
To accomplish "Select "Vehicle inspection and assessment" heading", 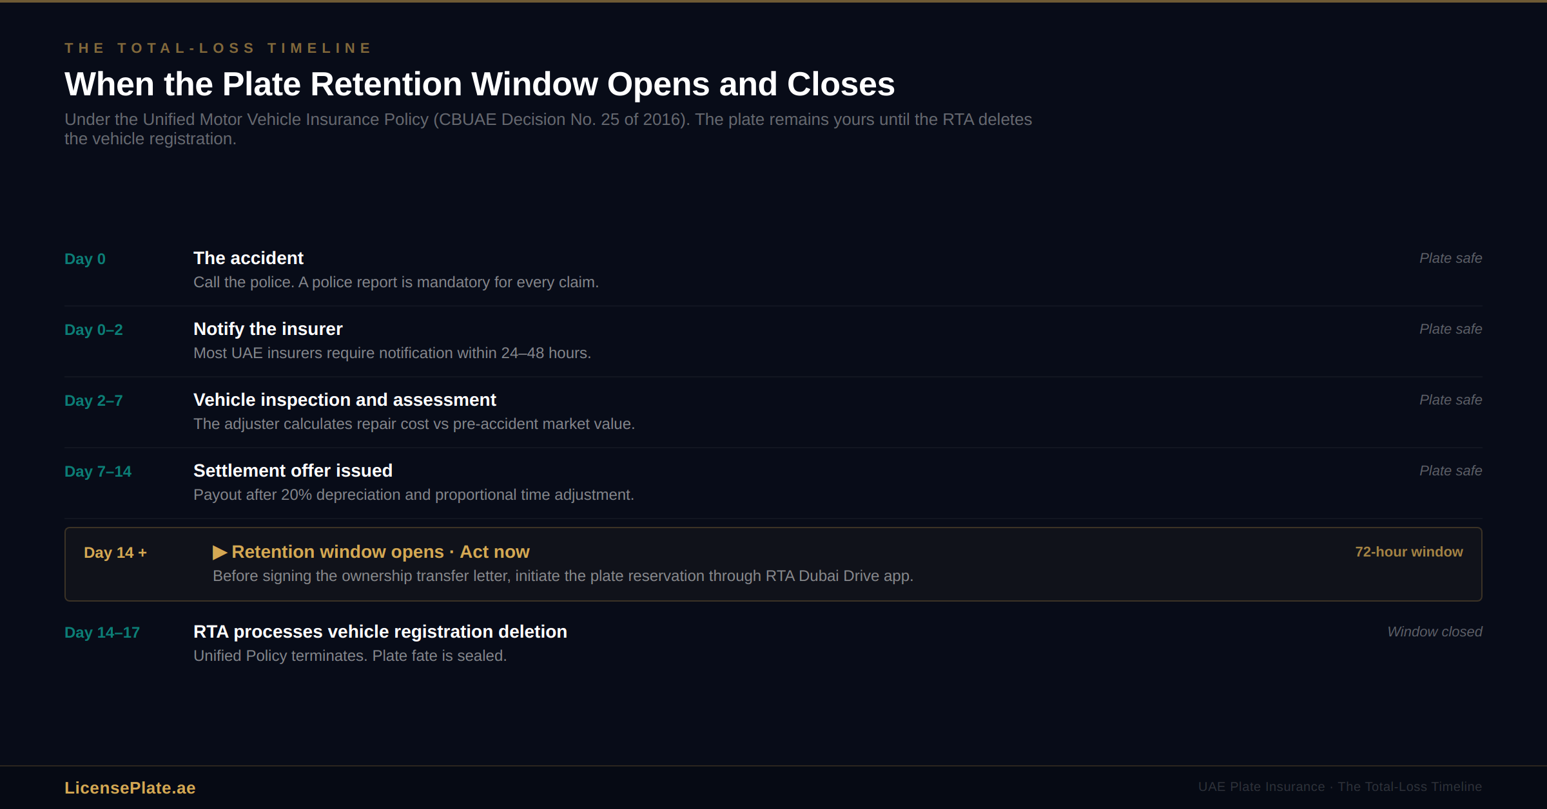I will click(x=344, y=400).
